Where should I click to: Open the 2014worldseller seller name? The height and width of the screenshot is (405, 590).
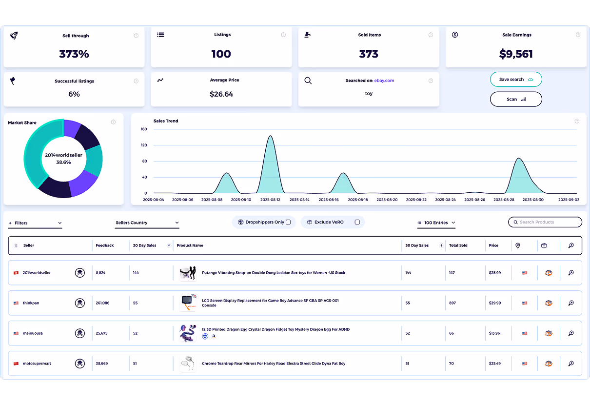click(37, 273)
